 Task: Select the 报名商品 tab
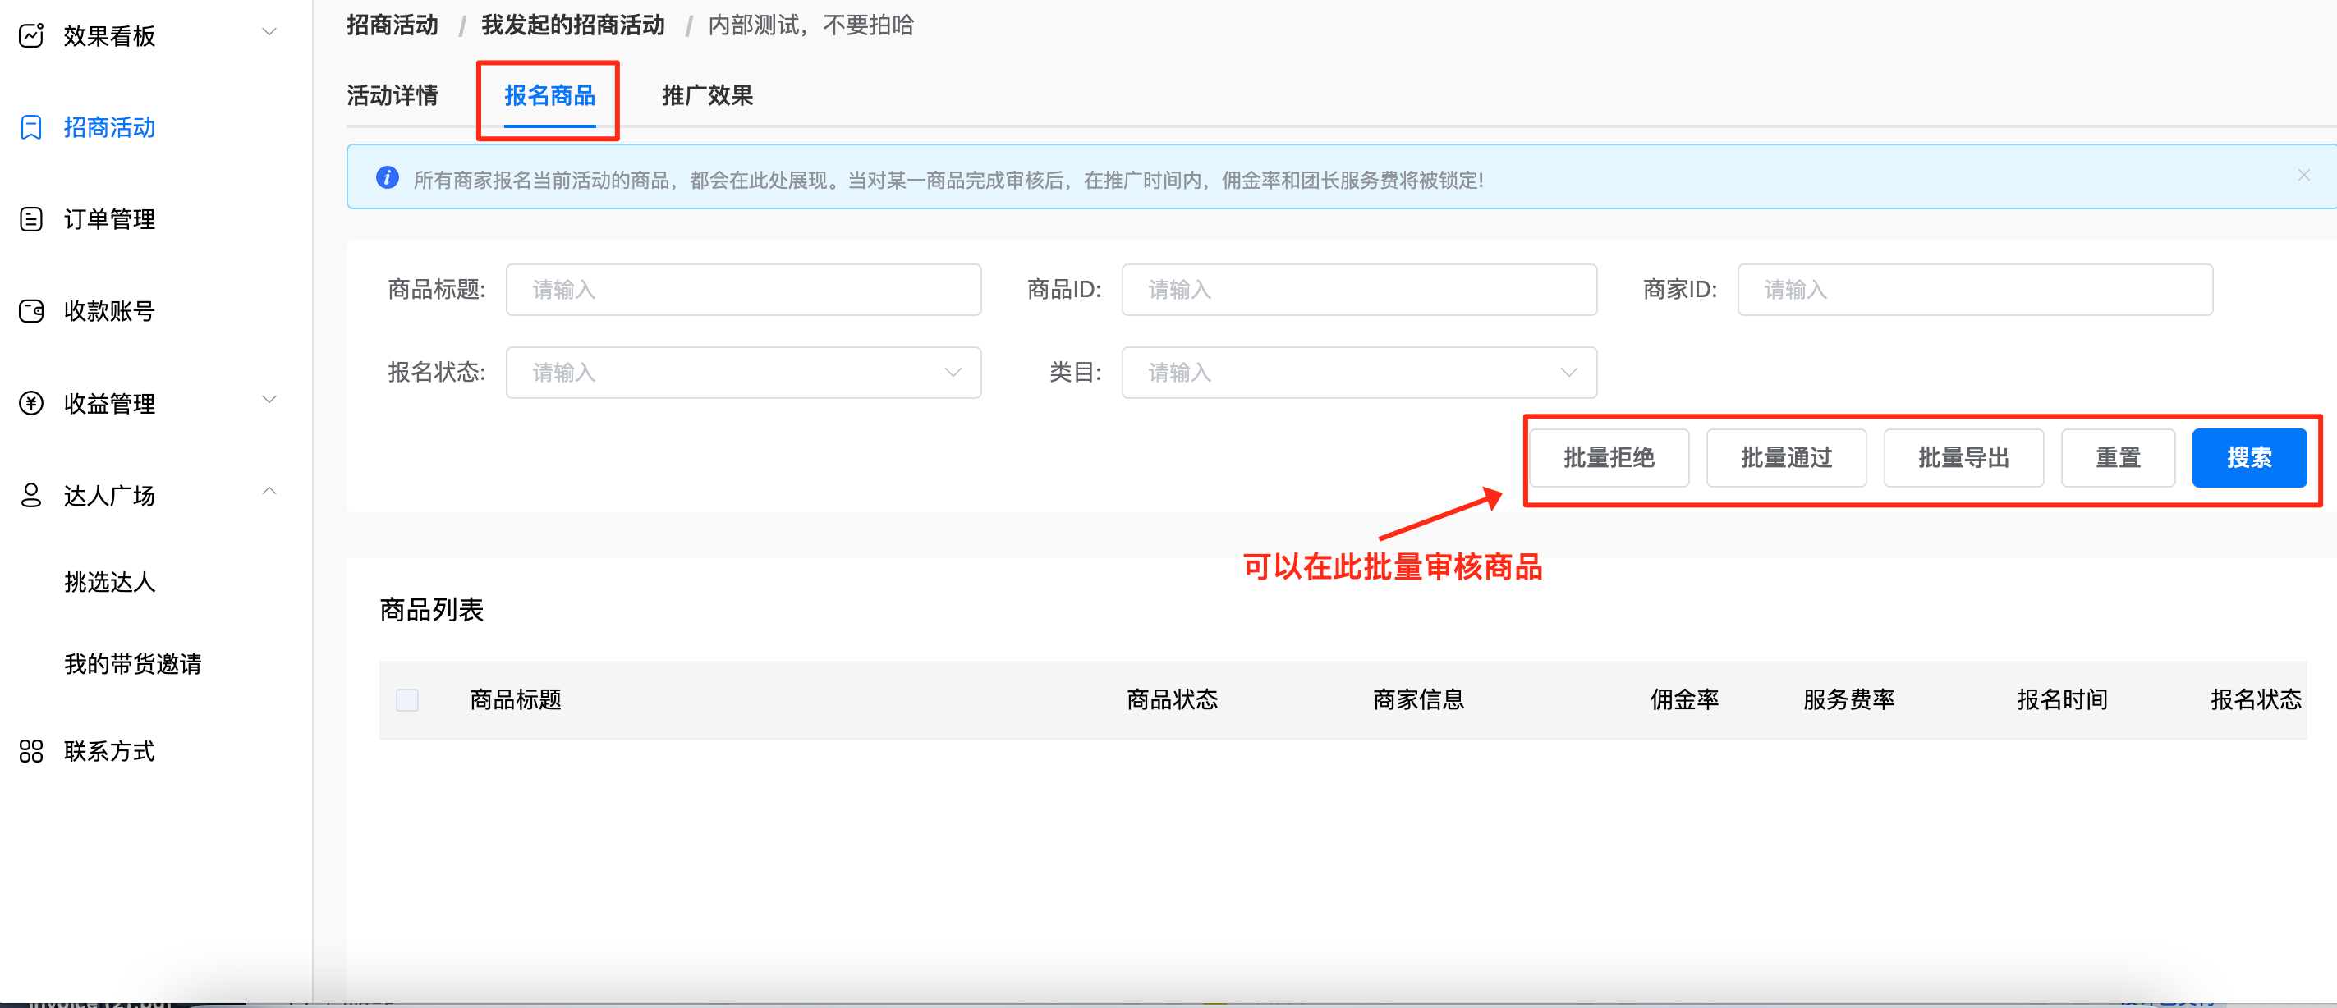pyautogui.click(x=550, y=95)
